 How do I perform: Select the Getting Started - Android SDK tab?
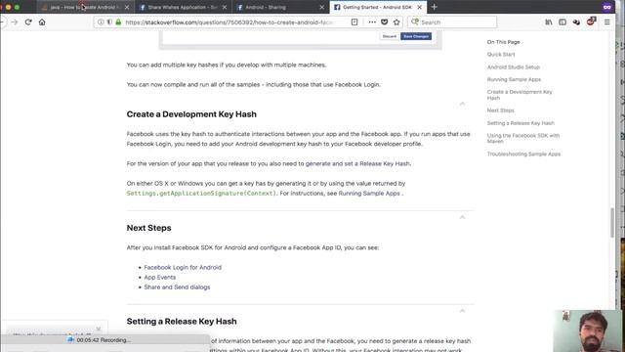(x=378, y=7)
